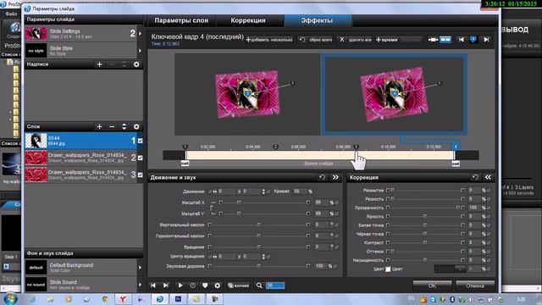Switch to single keyframe preview view

pyautogui.click(x=433, y=40)
